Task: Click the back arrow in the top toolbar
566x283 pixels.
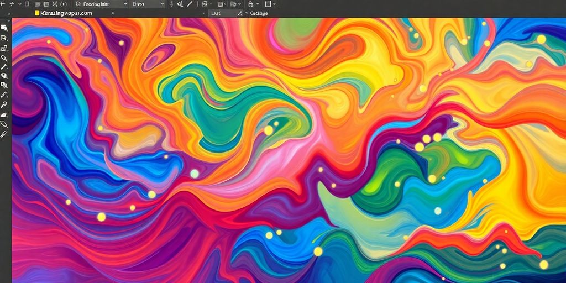Action: pos(3,4)
